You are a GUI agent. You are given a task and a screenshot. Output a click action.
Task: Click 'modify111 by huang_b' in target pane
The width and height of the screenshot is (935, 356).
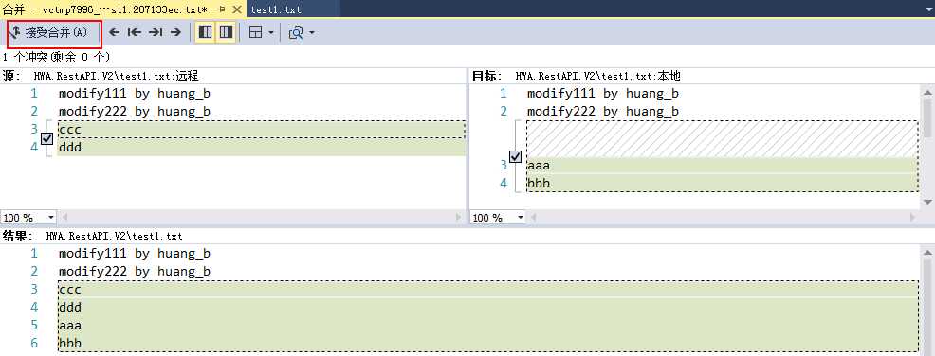(603, 94)
